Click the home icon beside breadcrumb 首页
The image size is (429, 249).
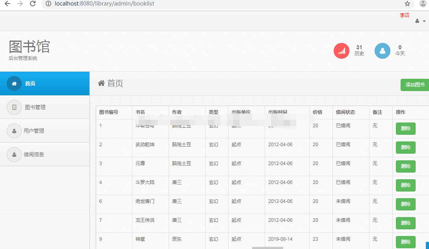pos(102,83)
